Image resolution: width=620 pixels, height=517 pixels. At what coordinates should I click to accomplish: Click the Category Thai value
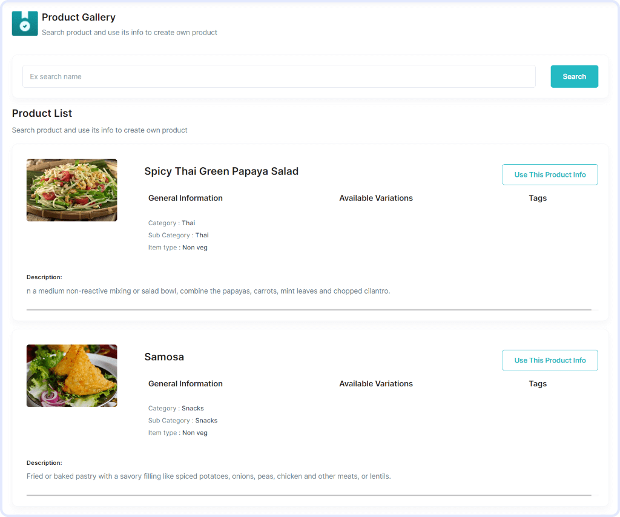click(x=188, y=223)
